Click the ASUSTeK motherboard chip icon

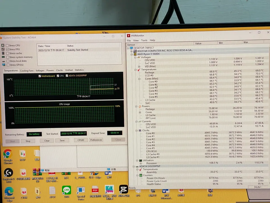[135, 51]
